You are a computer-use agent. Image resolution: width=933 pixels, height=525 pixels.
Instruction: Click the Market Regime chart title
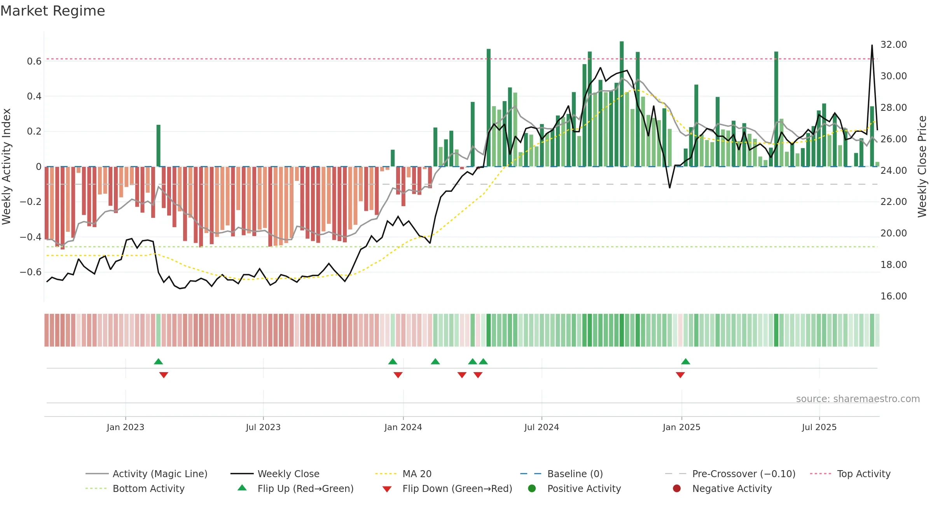tap(52, 11)
